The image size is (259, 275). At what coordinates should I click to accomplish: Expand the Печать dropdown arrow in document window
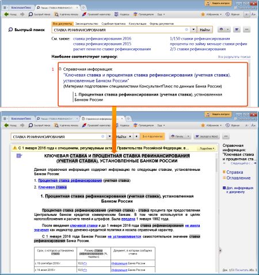coord(188,136)
